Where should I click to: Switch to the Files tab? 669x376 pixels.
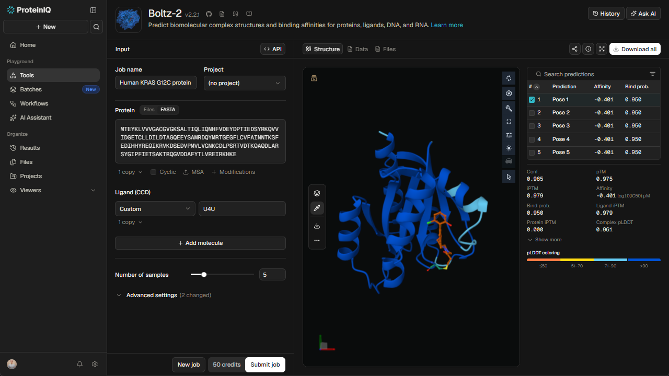tap(385, 49)
